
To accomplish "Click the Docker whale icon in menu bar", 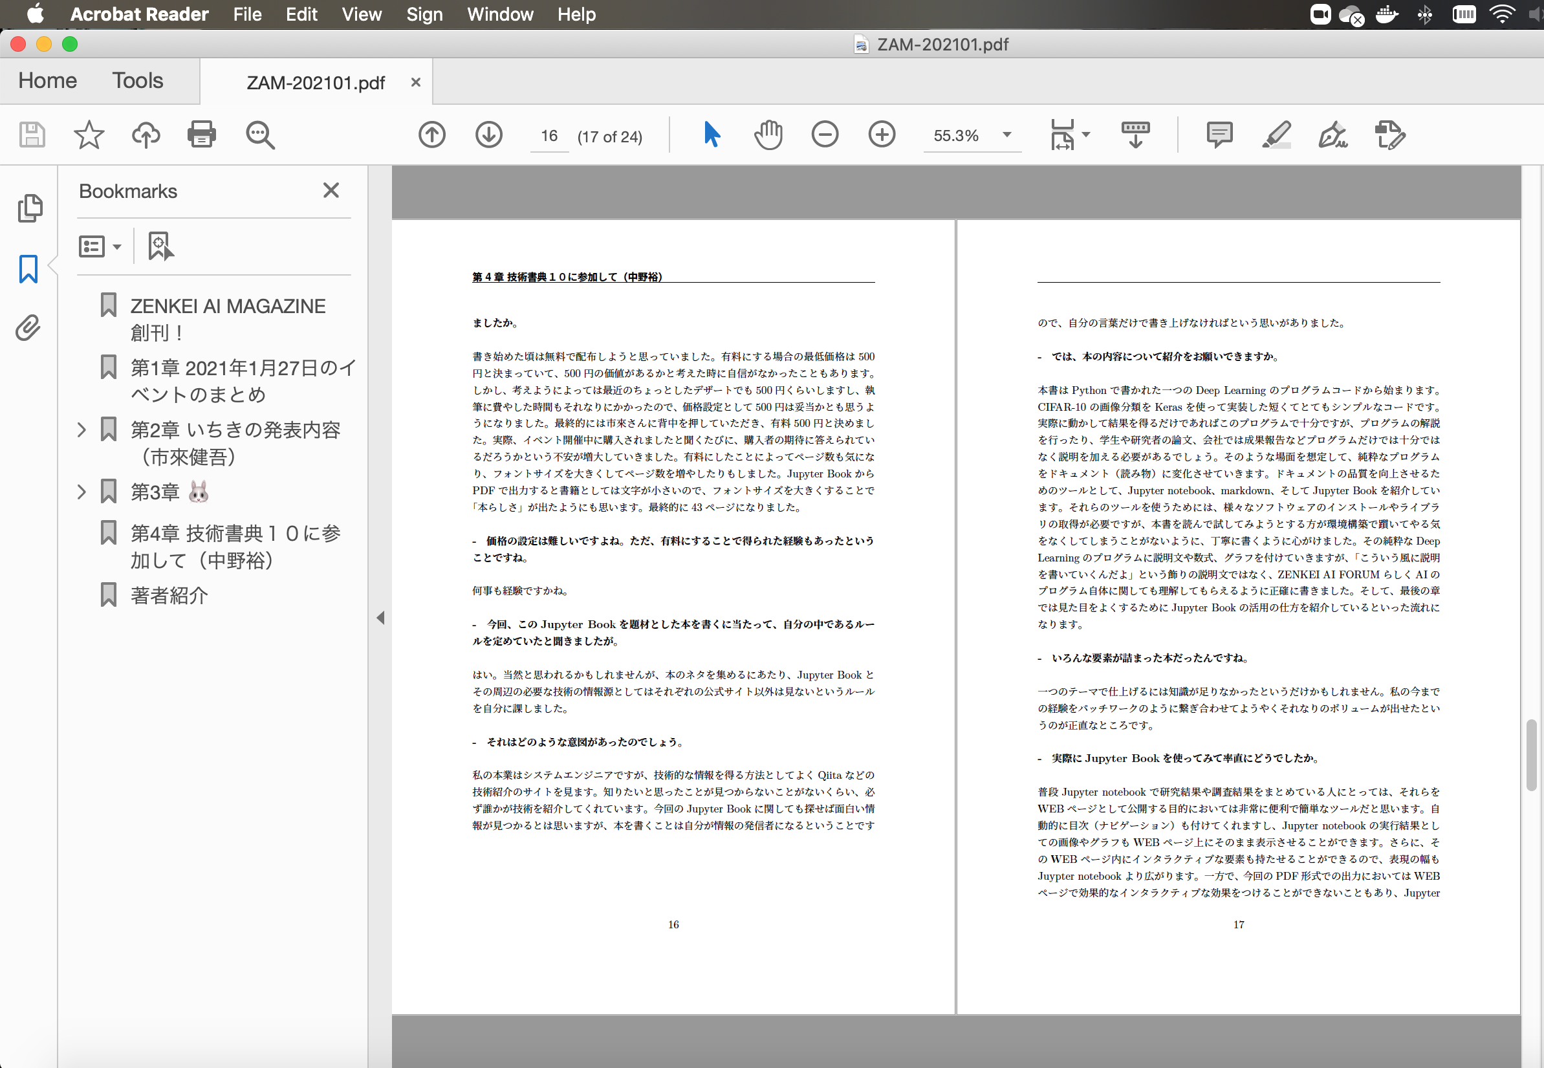I will pyautogui.click(x=1387, y=14).
